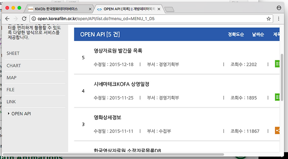Click the horizontal scrollbar at window bottom
Image resolution: width=288 pixels, height=159 pixels.
pos(113,155)
